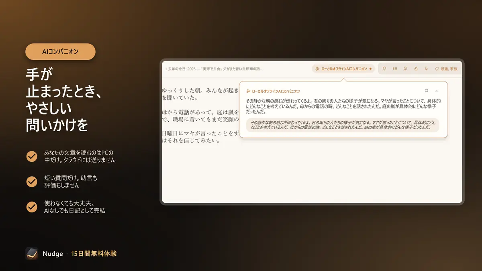Click journal line ゆっくりした朝。みんなが起き
The image size is (482, 271).
point(200,90)
